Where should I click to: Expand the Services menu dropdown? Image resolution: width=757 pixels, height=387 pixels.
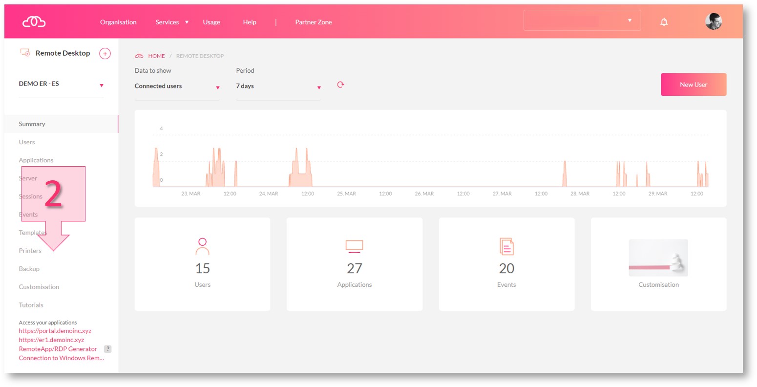tap(172, 22)
